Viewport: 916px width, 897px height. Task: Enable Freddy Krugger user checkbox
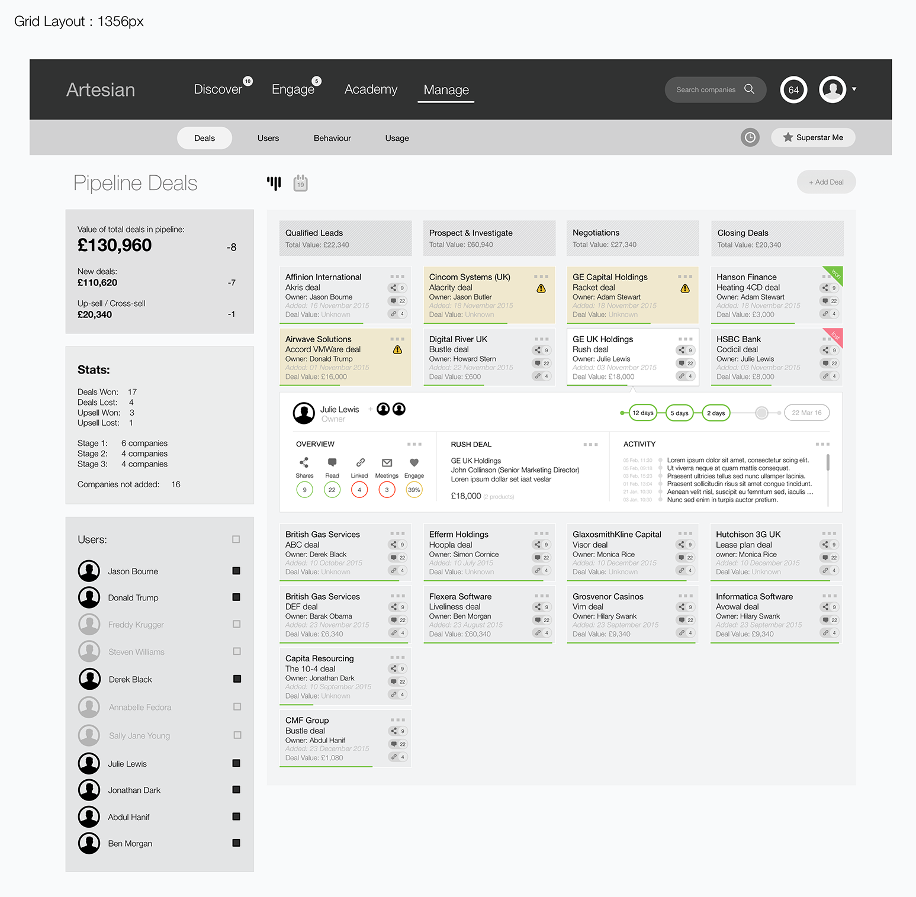237,624
